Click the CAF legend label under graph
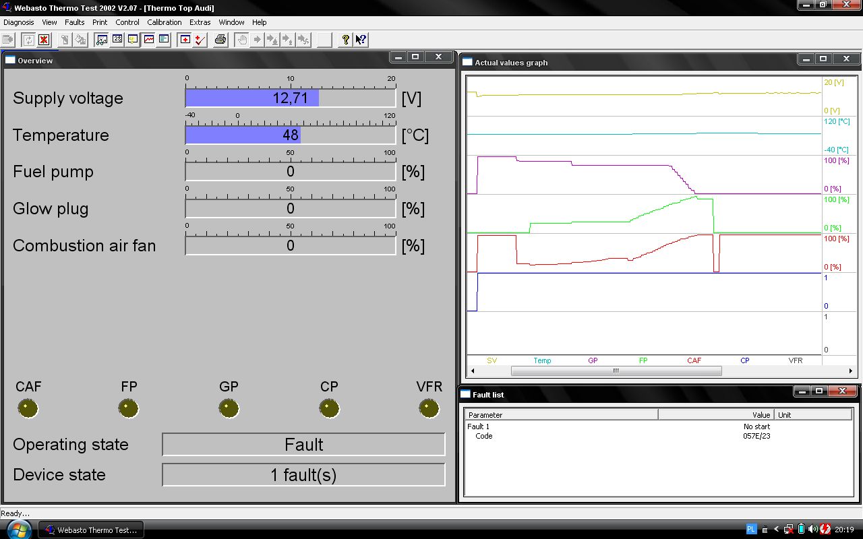This screenshot has width=863, height=539. coord(694,360)
